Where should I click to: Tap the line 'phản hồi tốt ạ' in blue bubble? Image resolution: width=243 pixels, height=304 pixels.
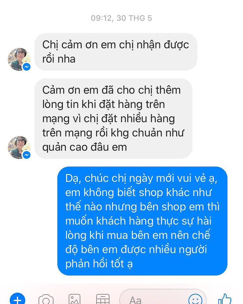point(99,264)
